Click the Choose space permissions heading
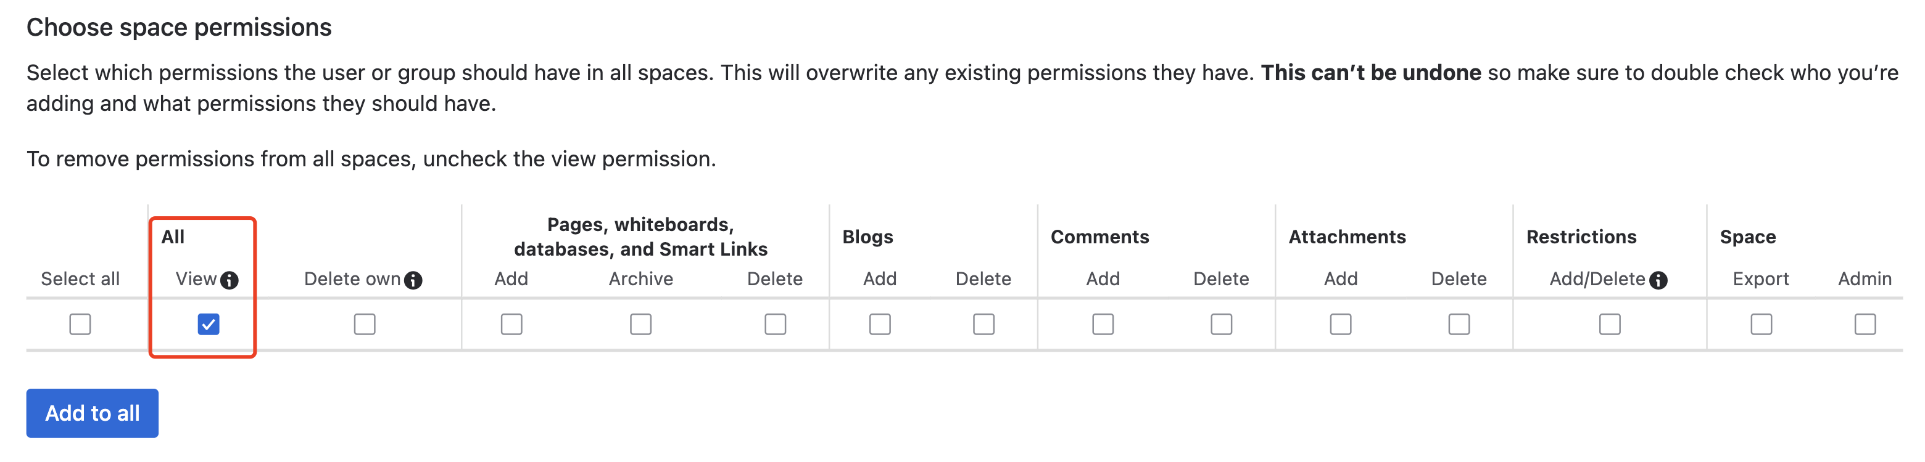 coord(178,28)
